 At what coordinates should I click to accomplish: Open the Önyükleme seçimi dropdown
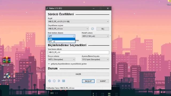(68, 29)
